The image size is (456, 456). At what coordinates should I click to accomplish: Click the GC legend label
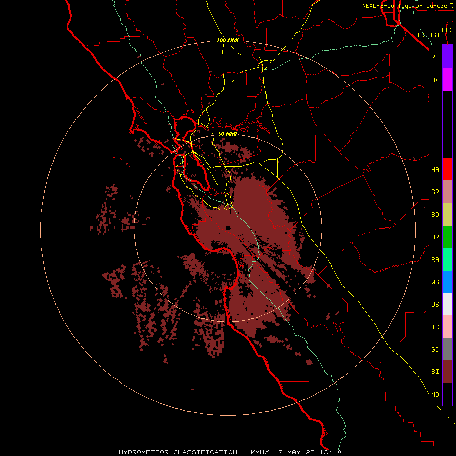[435, 349]
